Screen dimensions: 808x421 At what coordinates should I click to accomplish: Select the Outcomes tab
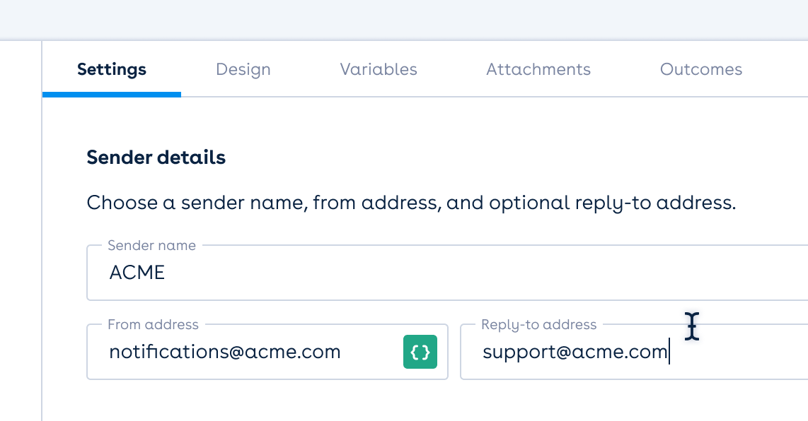pos(701,69)
